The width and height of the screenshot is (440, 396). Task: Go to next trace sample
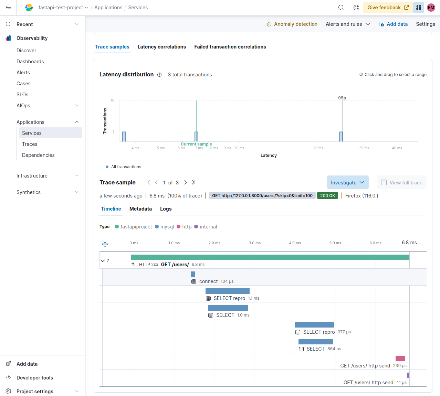tap(186, 182)
